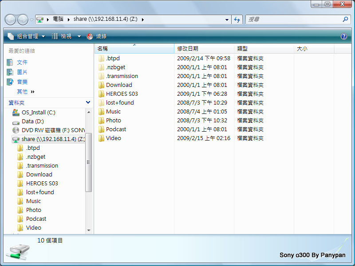The height and width of the screenshot is (266, 355).
Task: Go back using the Back arrow button
Action: point(10,20)
